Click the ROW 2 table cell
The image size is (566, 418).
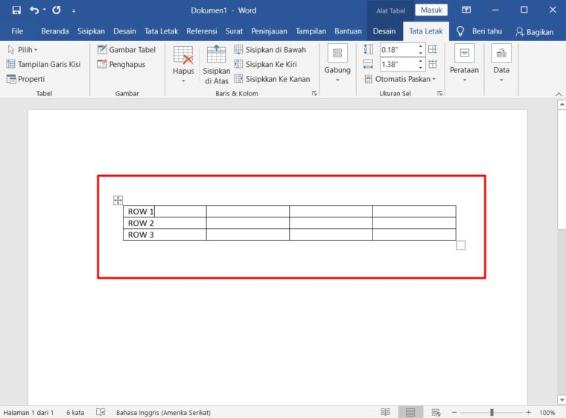pos(165,223)
